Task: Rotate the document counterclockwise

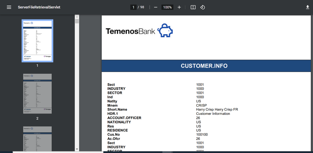Action: [x=203, y=7]
